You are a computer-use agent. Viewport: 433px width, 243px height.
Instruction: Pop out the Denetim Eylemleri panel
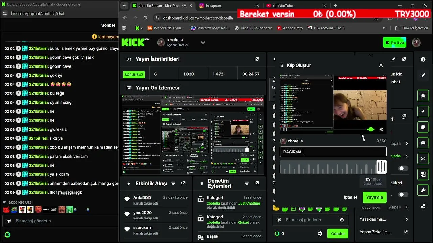pos(257,184)
